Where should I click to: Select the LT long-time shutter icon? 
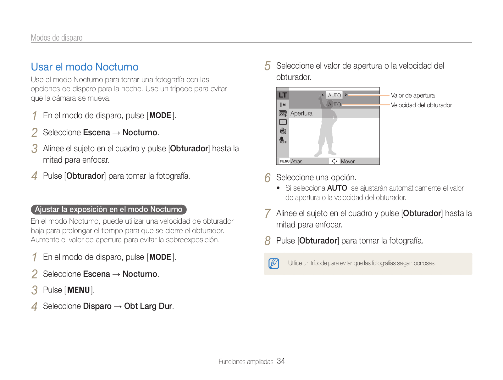click(283, 95)
